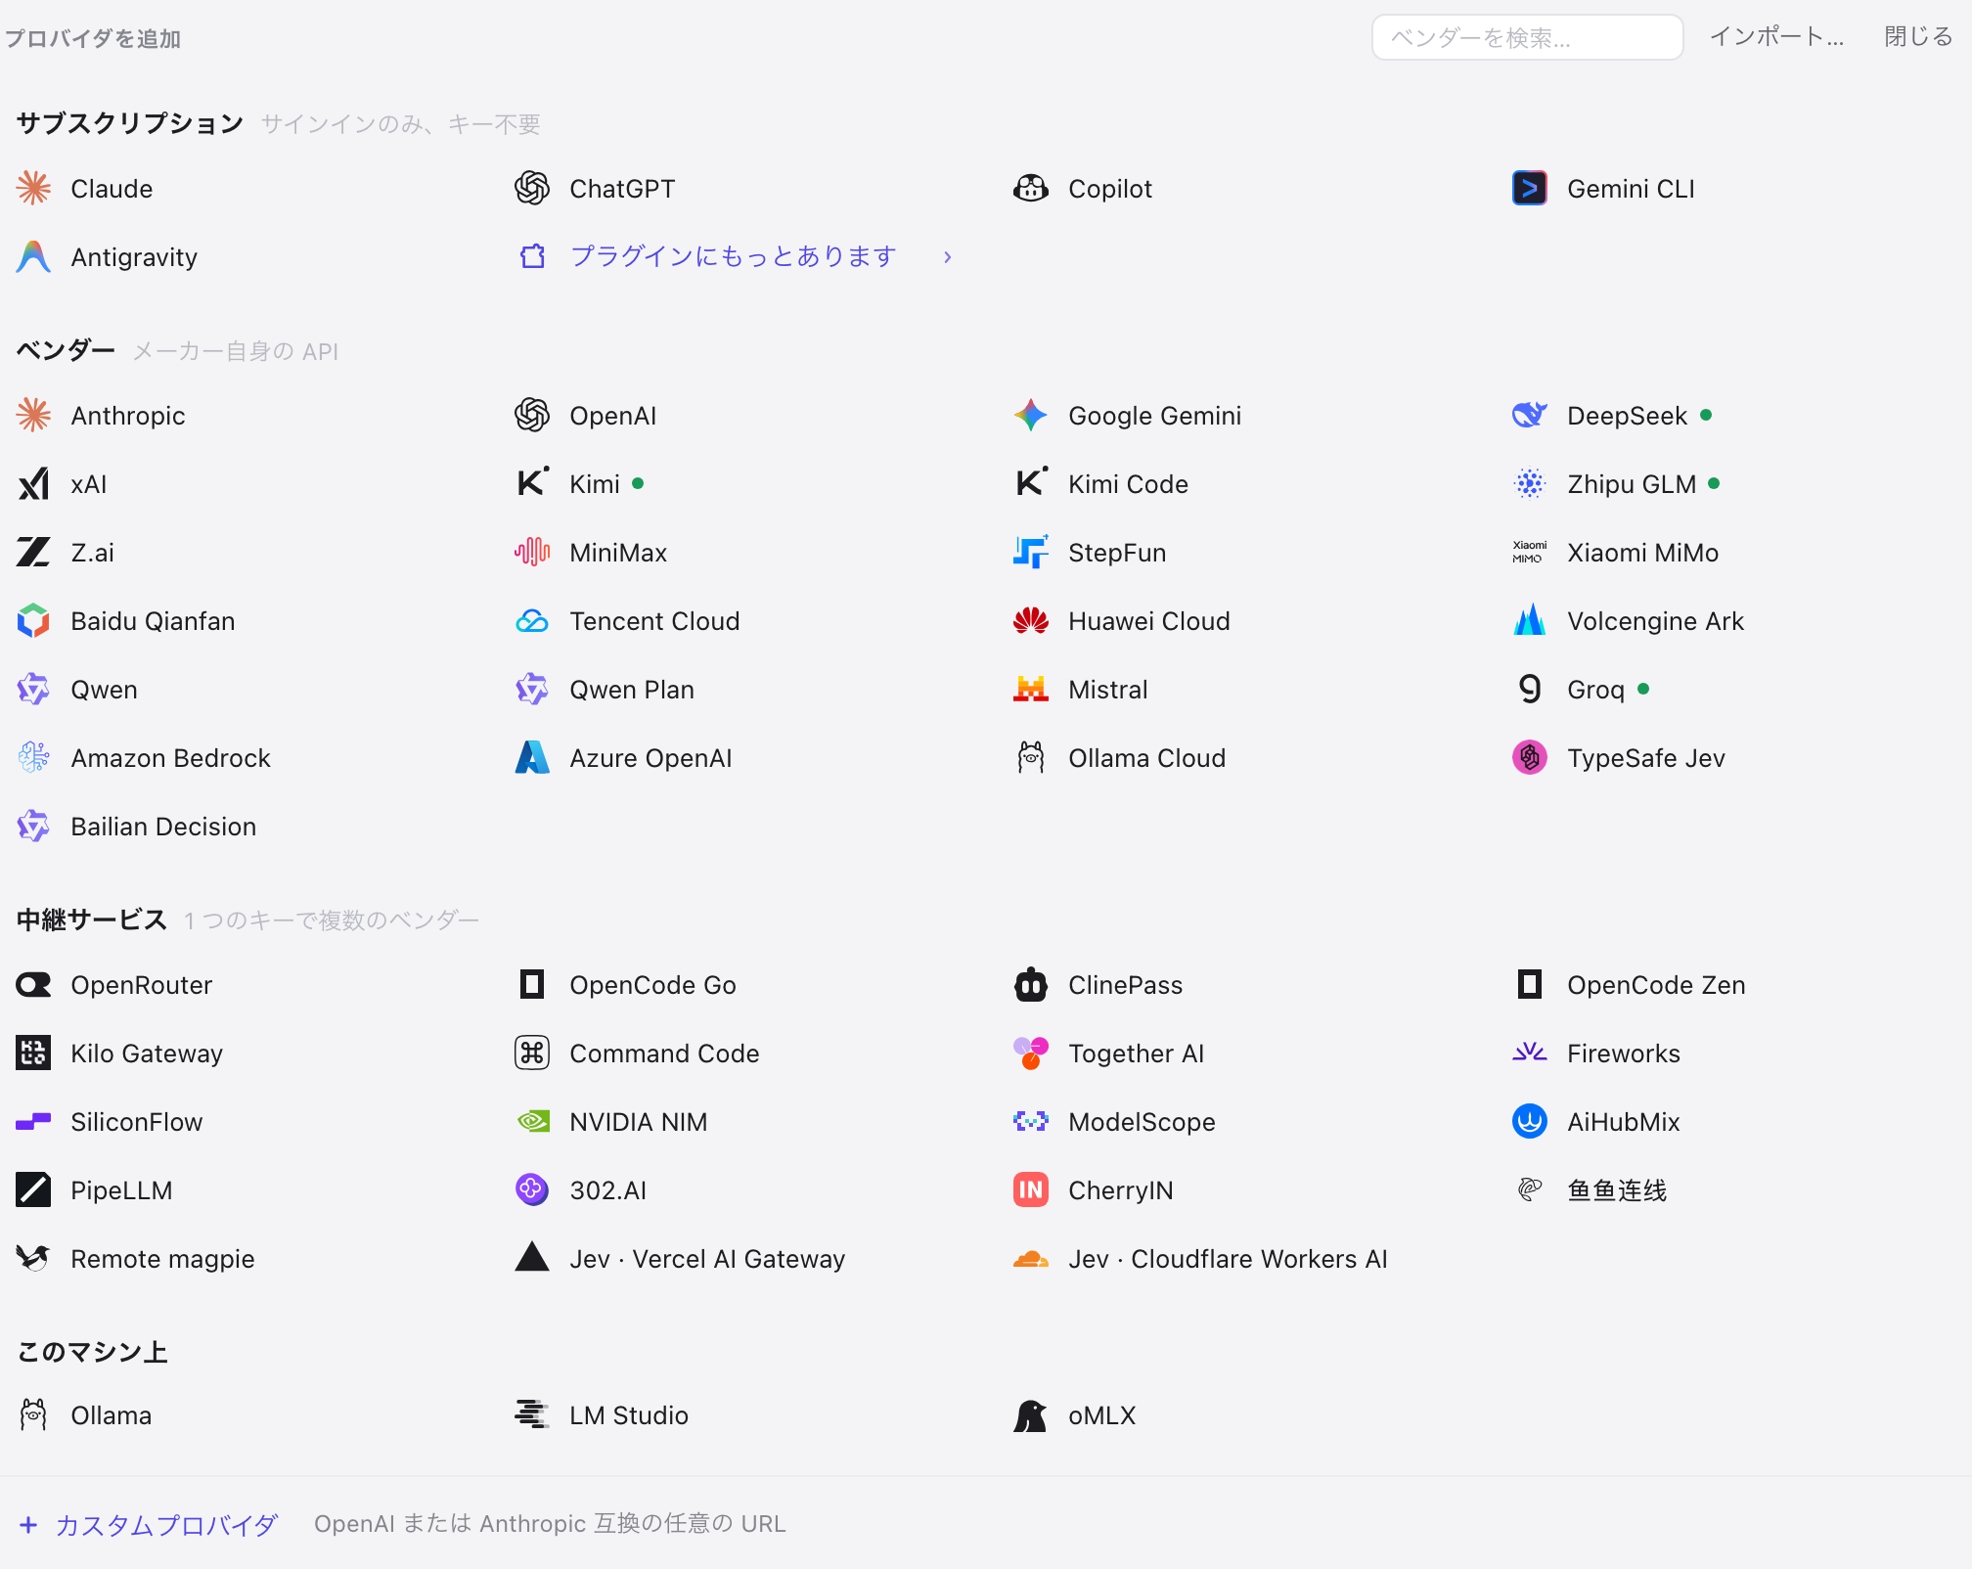Click the Cloudflare Workers AI cloud icon
The image size is (1972, 1569).
tap(1031, 1258)
